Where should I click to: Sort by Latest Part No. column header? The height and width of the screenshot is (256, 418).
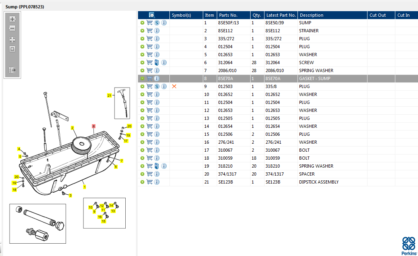281,15
